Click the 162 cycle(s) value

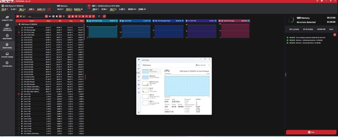pos(294,29)
